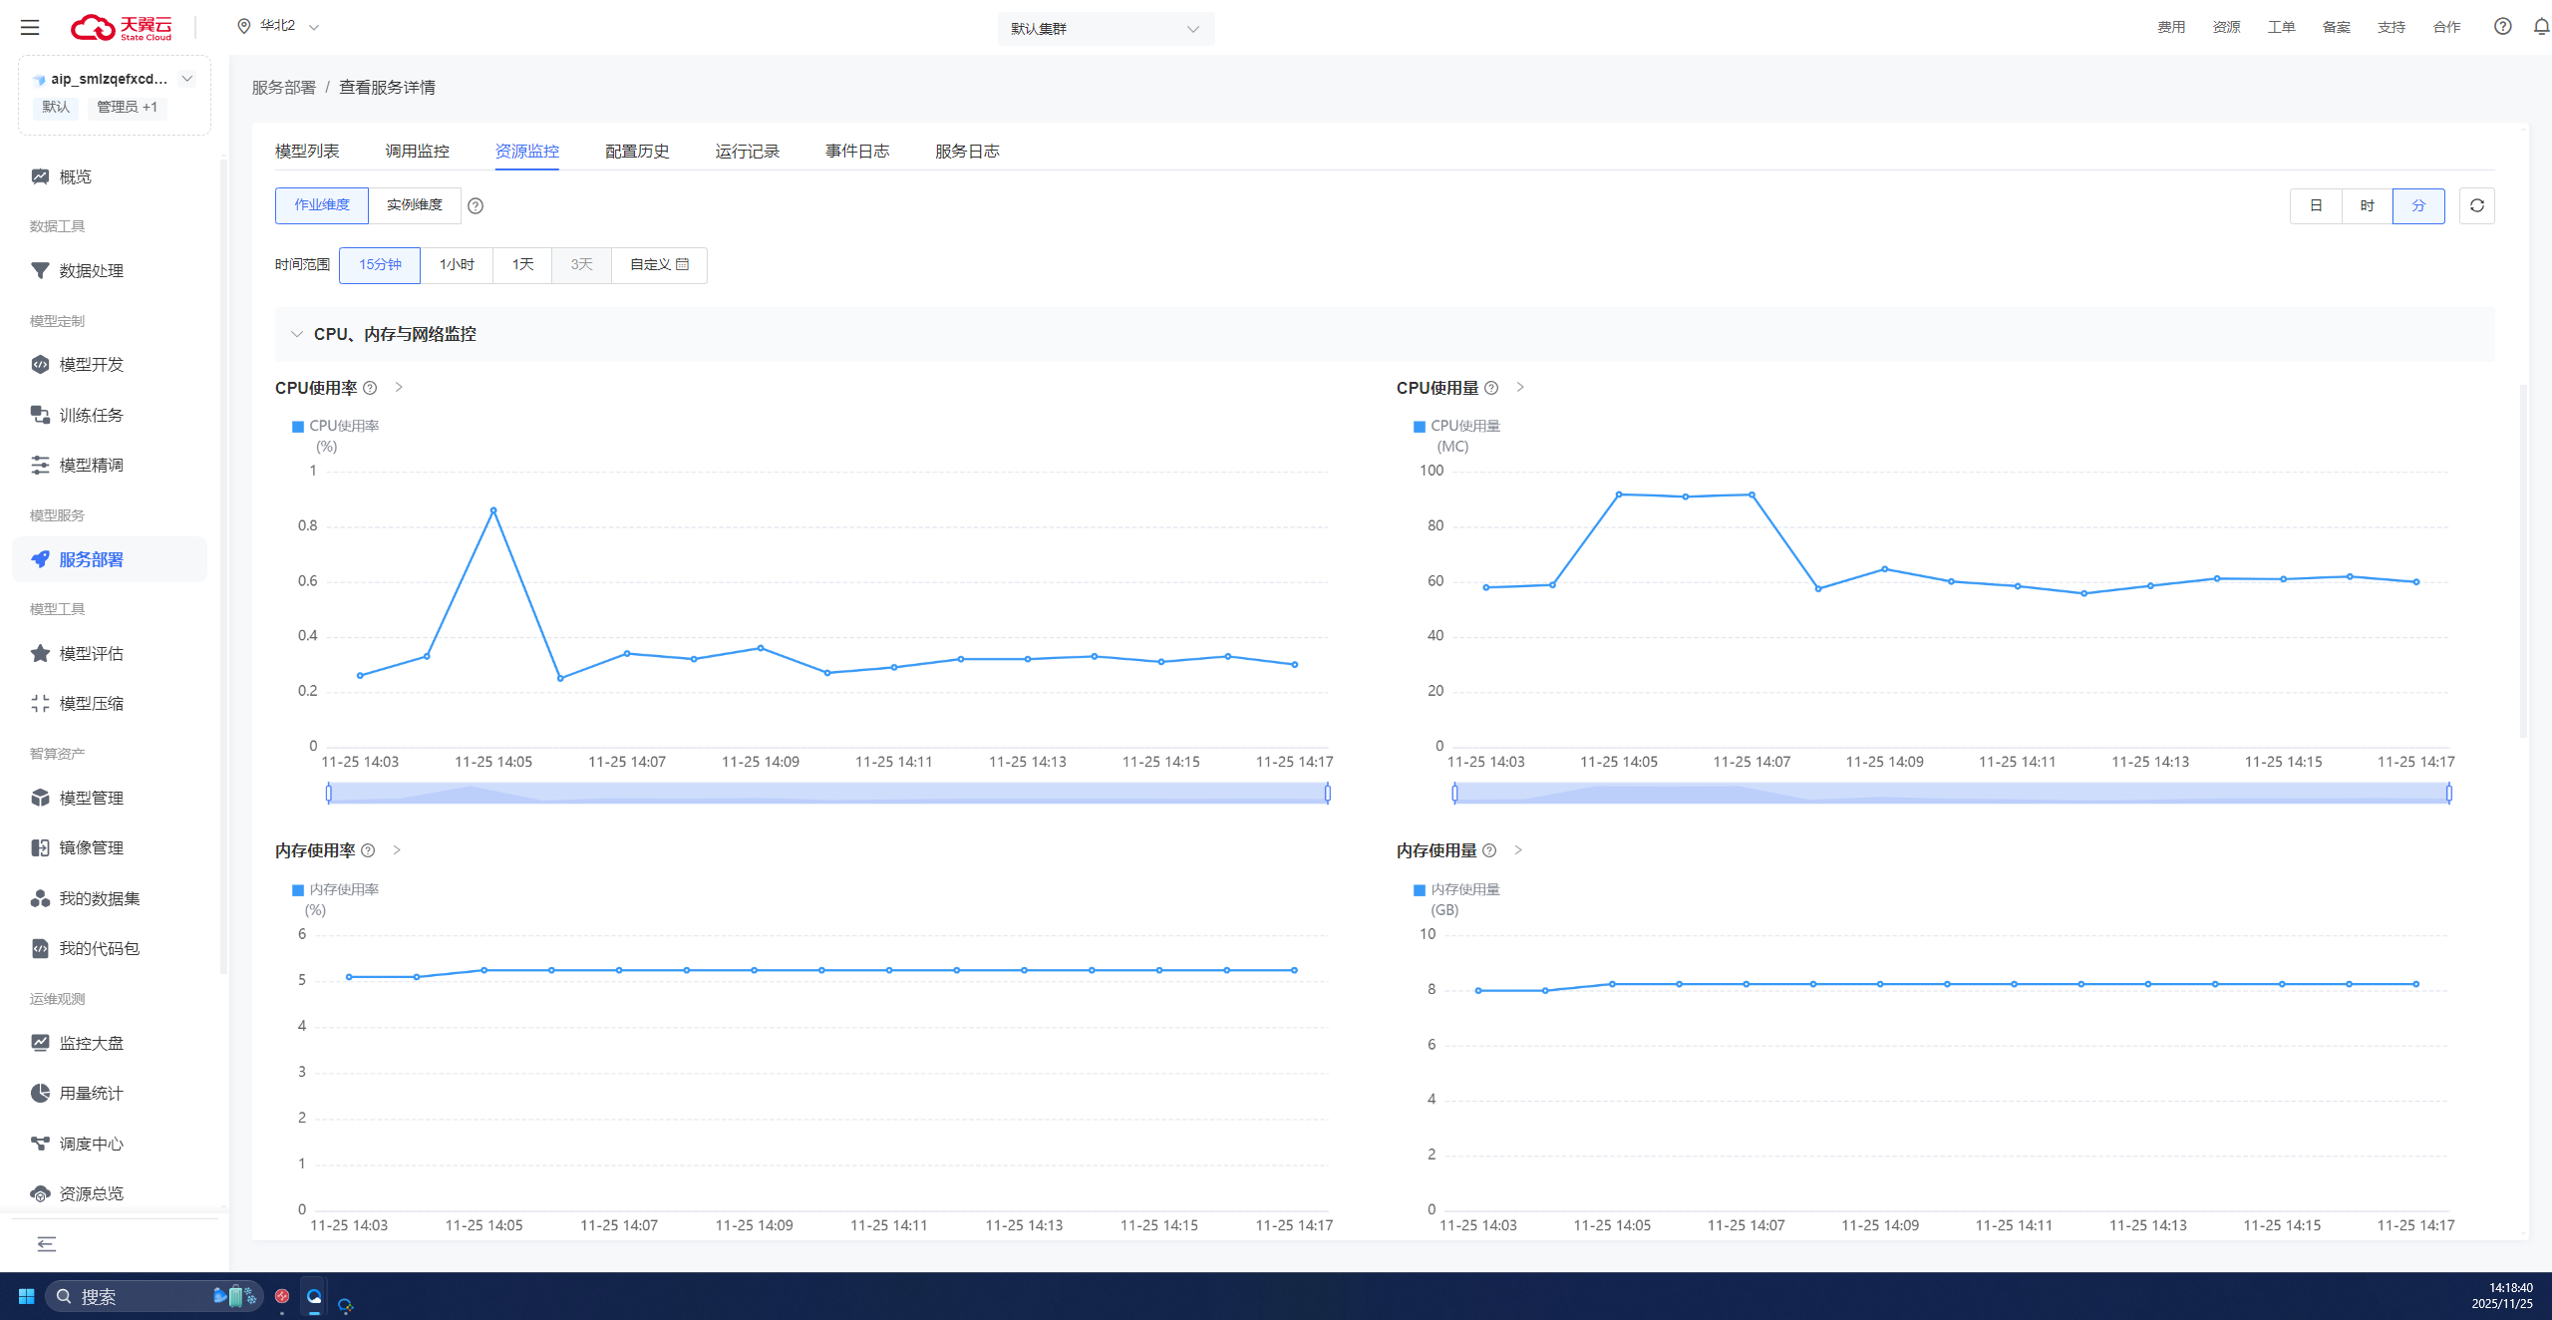The image size is (2552, 1320).
Task: Select the 1小时 time range
Action: click(457, 265)
